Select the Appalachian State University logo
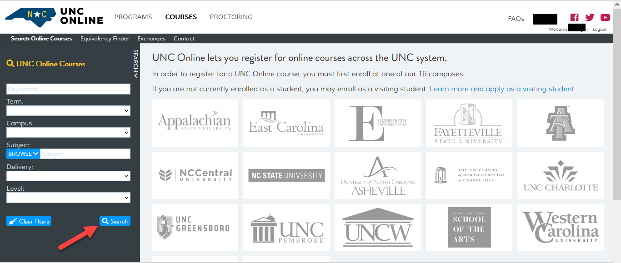Screen dimensions: 621x263 point(195,123)
